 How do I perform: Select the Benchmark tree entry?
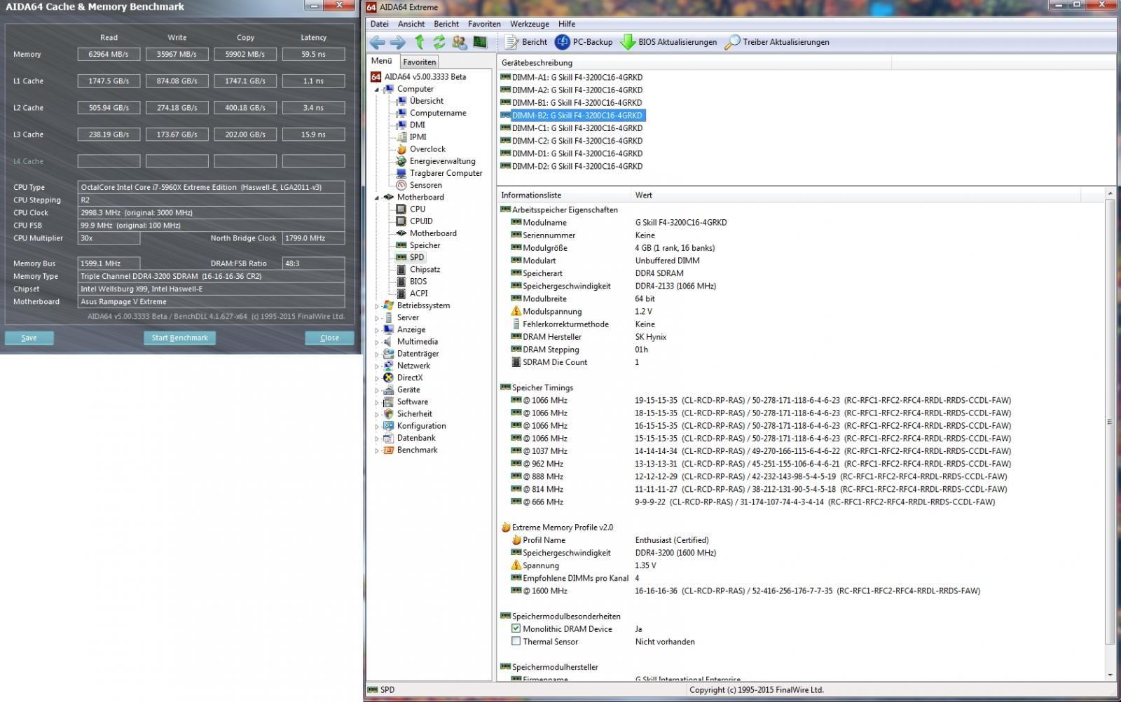click(410, 450)
